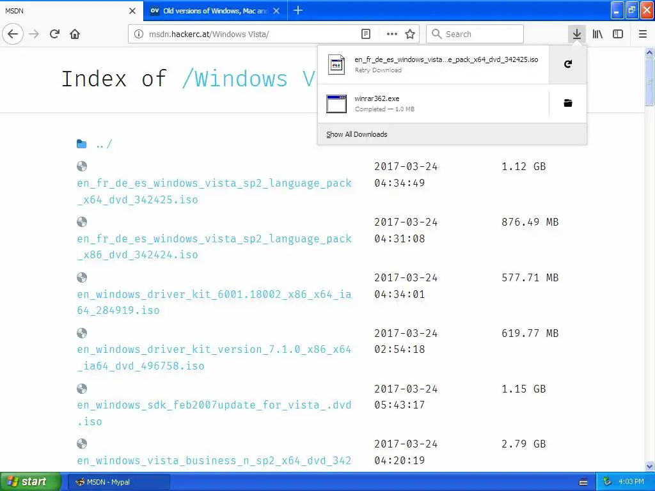The height and width of the screenshot is (491, 655).
Task: Click the 619.77 MB size value
Action: pos(530,333)
